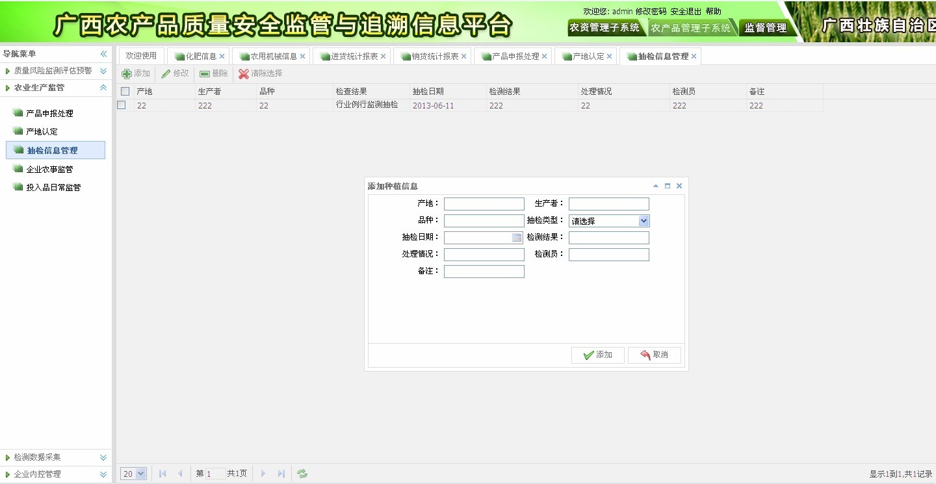The width and height of the screenshot is (936, 484).
Task: Toggle the select-all checkbox in table header
Action: pyautogui.click(x=125, y=92)
